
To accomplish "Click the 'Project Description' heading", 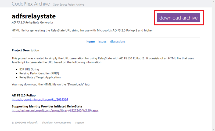I will point(25,50).
